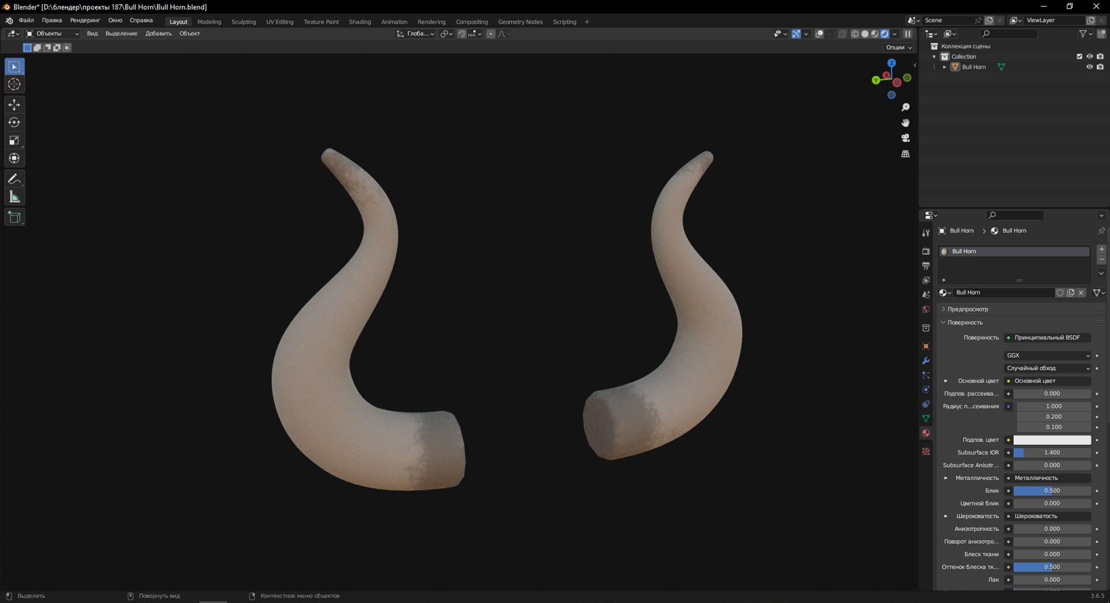
Task: Expand Bull Horn in outliner tree
Action: 945,67
